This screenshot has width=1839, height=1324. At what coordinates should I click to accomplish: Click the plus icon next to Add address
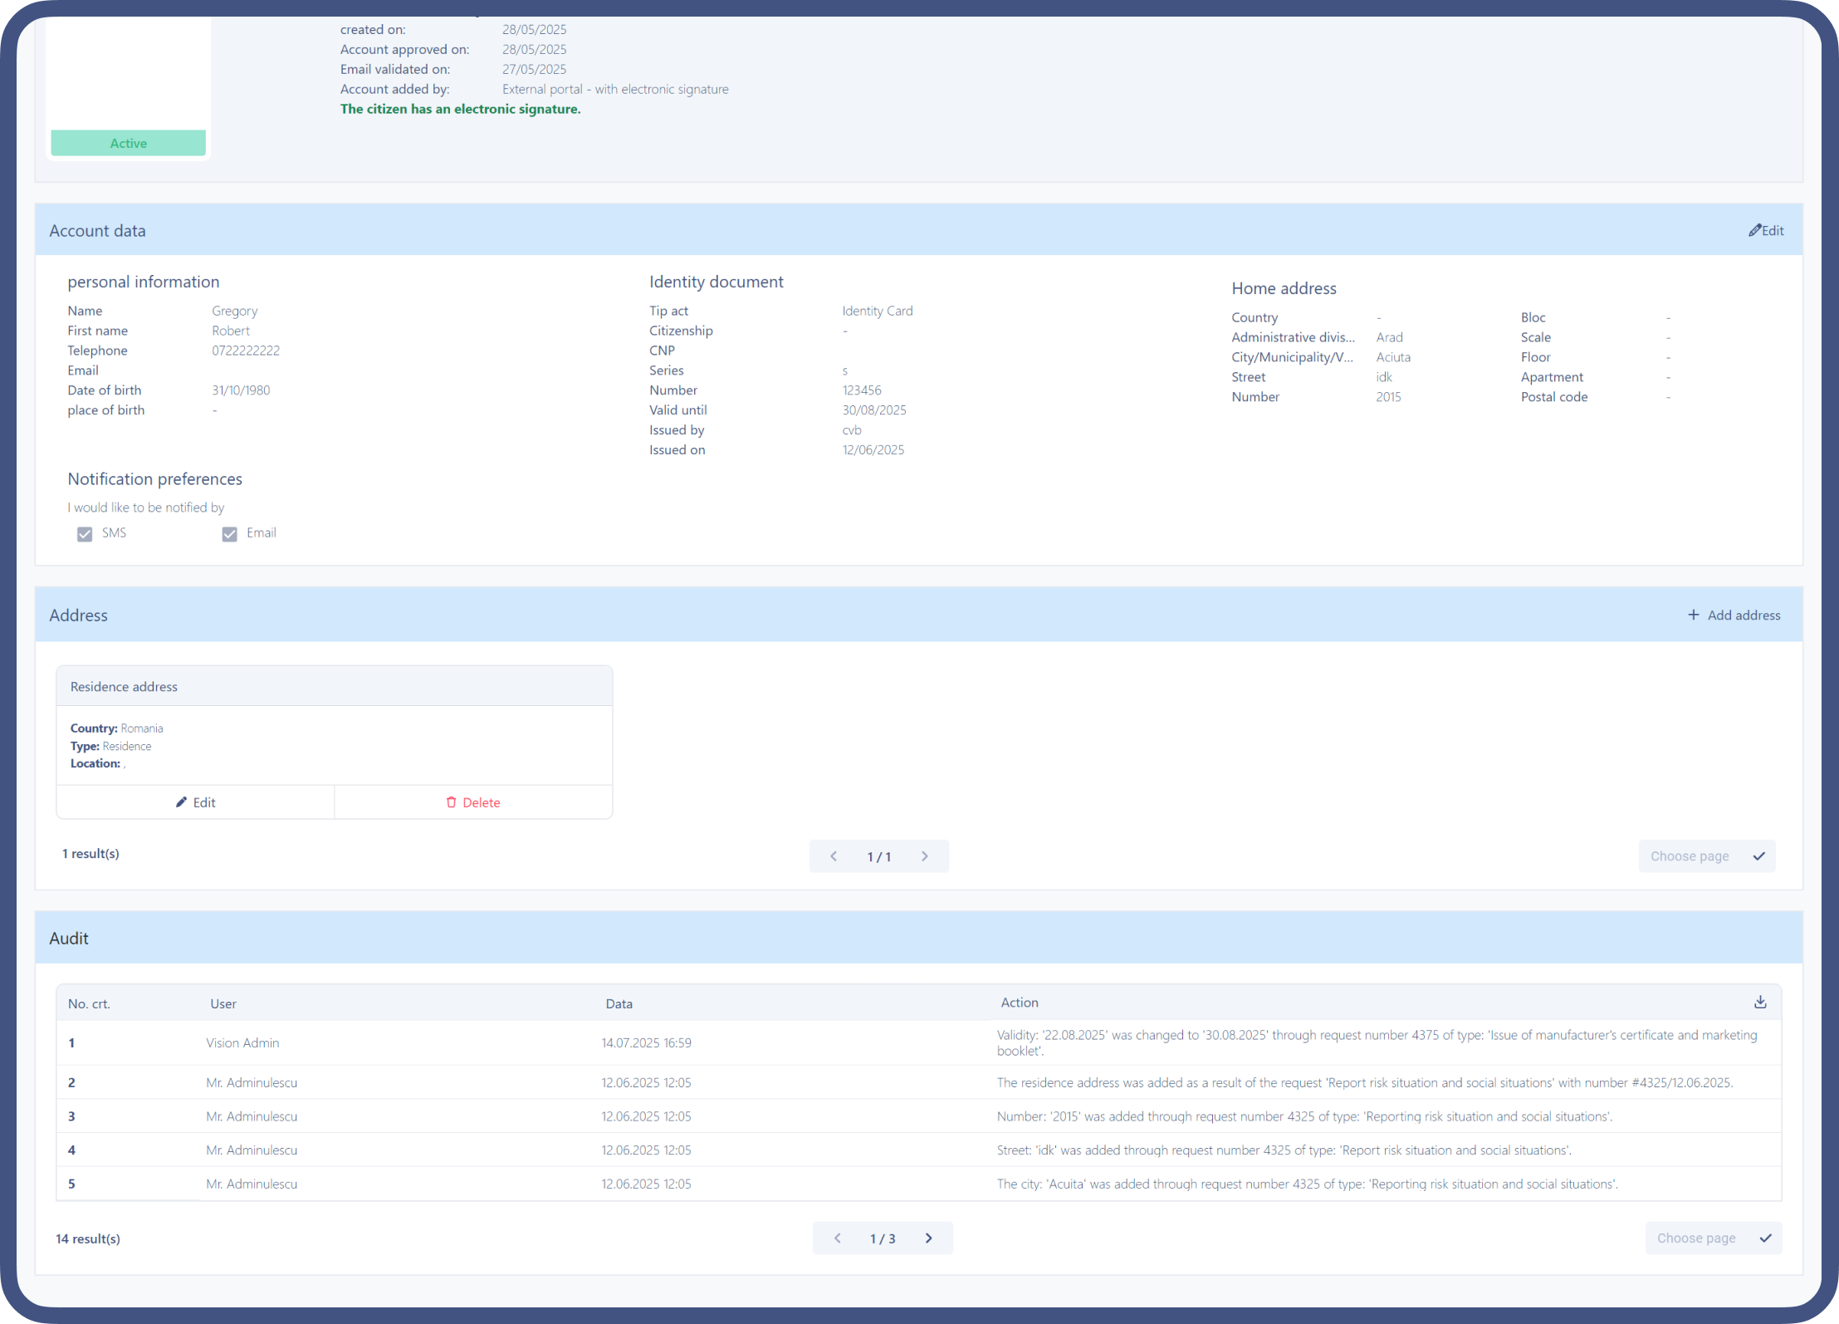click(x=1693, y=615)
